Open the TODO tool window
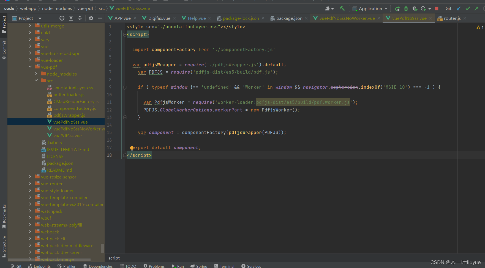This screenshot has height=268, width=485. [x=128, y=266]
